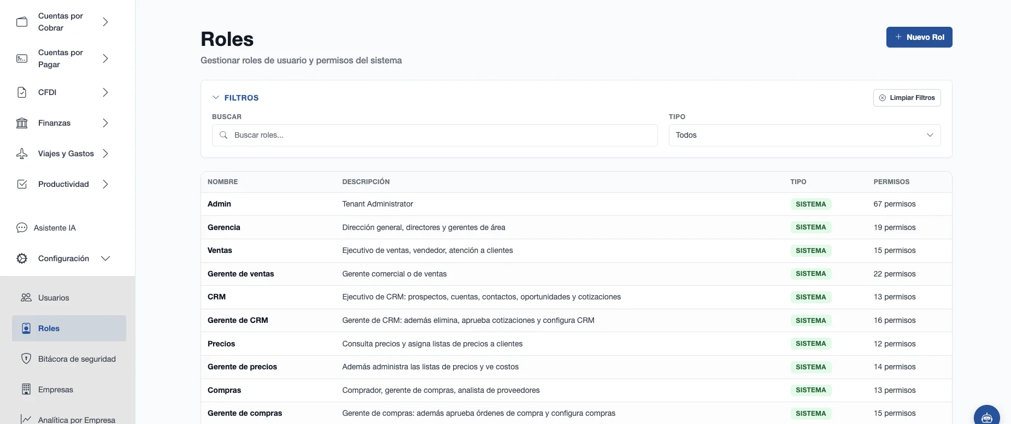Click the Cuentas por Pagar card icon
This screenshot has width=1011, height=424.
point(22,58)
